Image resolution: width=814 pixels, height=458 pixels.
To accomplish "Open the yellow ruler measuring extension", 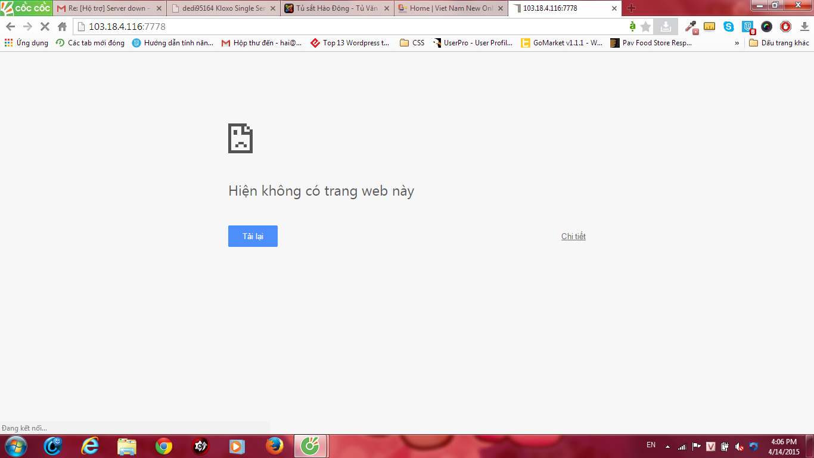I will [x=710, y=26].
